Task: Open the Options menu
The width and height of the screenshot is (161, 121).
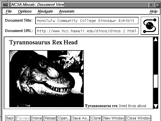Action: [x=25, y=11]
